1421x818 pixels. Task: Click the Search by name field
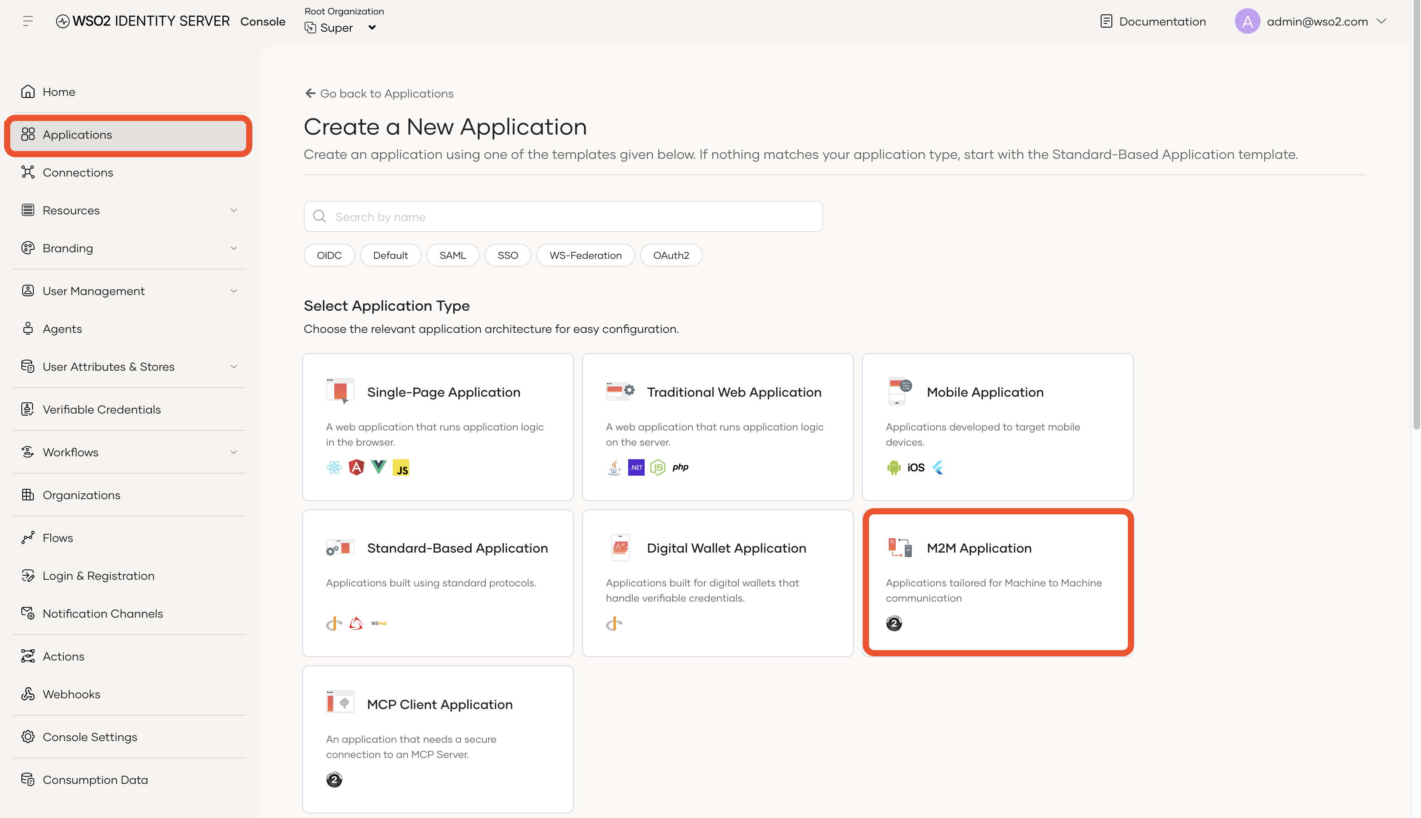pos(563,216)
